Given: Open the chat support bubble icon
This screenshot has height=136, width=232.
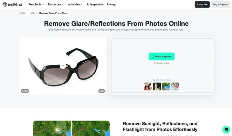Looking at the screenshot, I should [226, 130].
